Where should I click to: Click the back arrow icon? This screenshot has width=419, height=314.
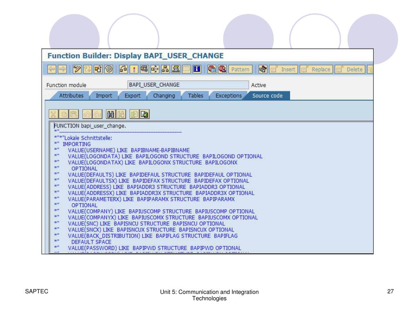pyautogui.click(x=52, y=70)
